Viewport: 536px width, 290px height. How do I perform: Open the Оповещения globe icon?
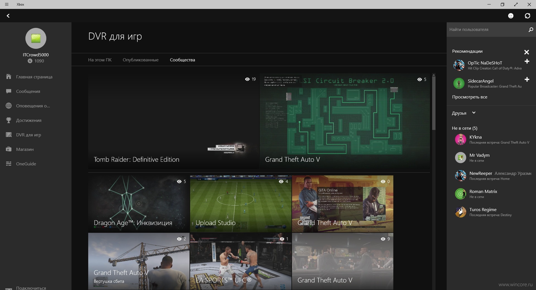[9, 106]
